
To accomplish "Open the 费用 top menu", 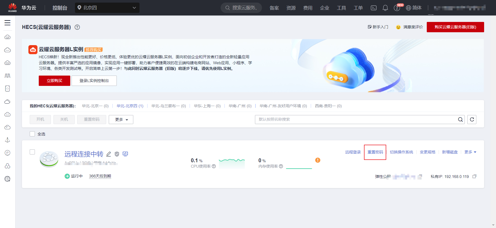I will (308, 8).
